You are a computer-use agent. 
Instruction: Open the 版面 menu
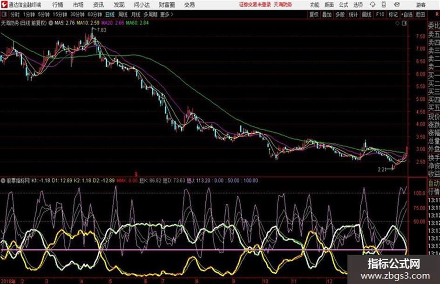[329, 5]
